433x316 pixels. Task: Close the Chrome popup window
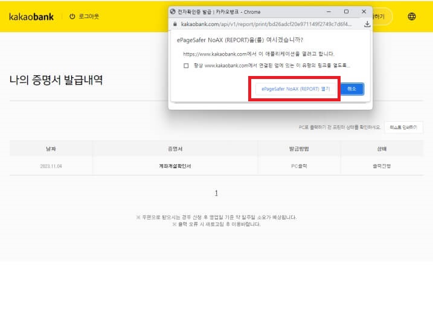tap(364, 11)
